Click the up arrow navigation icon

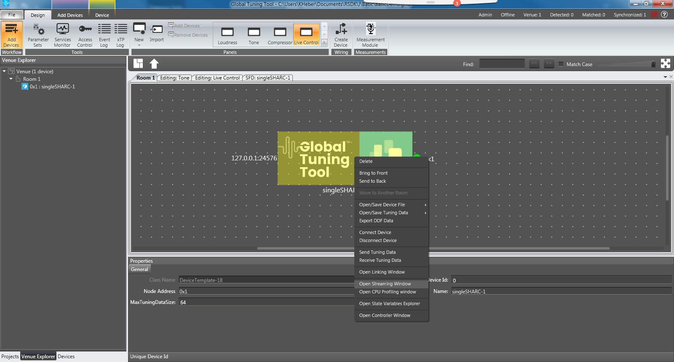(x=154, y=64)
